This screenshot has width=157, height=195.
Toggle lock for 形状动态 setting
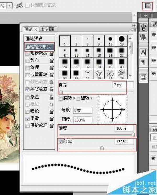click(x=52, y=54)
